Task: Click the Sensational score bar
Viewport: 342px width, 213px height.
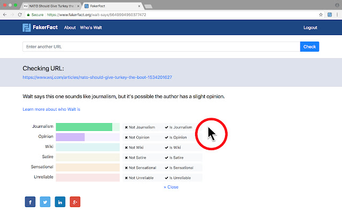Action: [x=88, y=167]
